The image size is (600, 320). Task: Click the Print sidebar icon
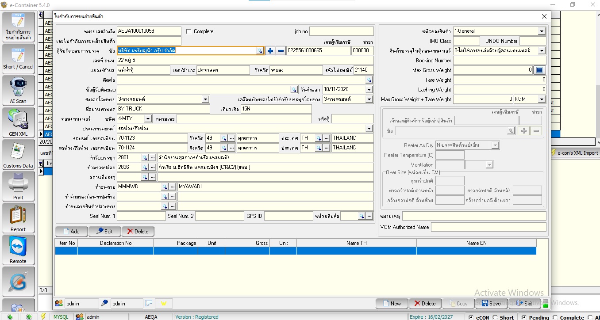[x=18, y=186]
